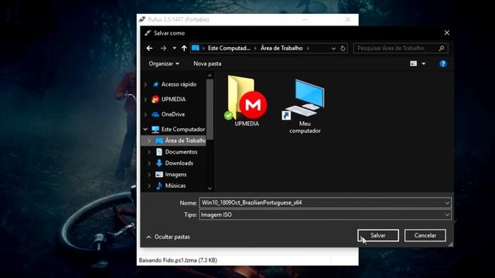Viewport: 495px width, 278px height.
Task: Expand Documentos tree node
Action: coord(149,152)
